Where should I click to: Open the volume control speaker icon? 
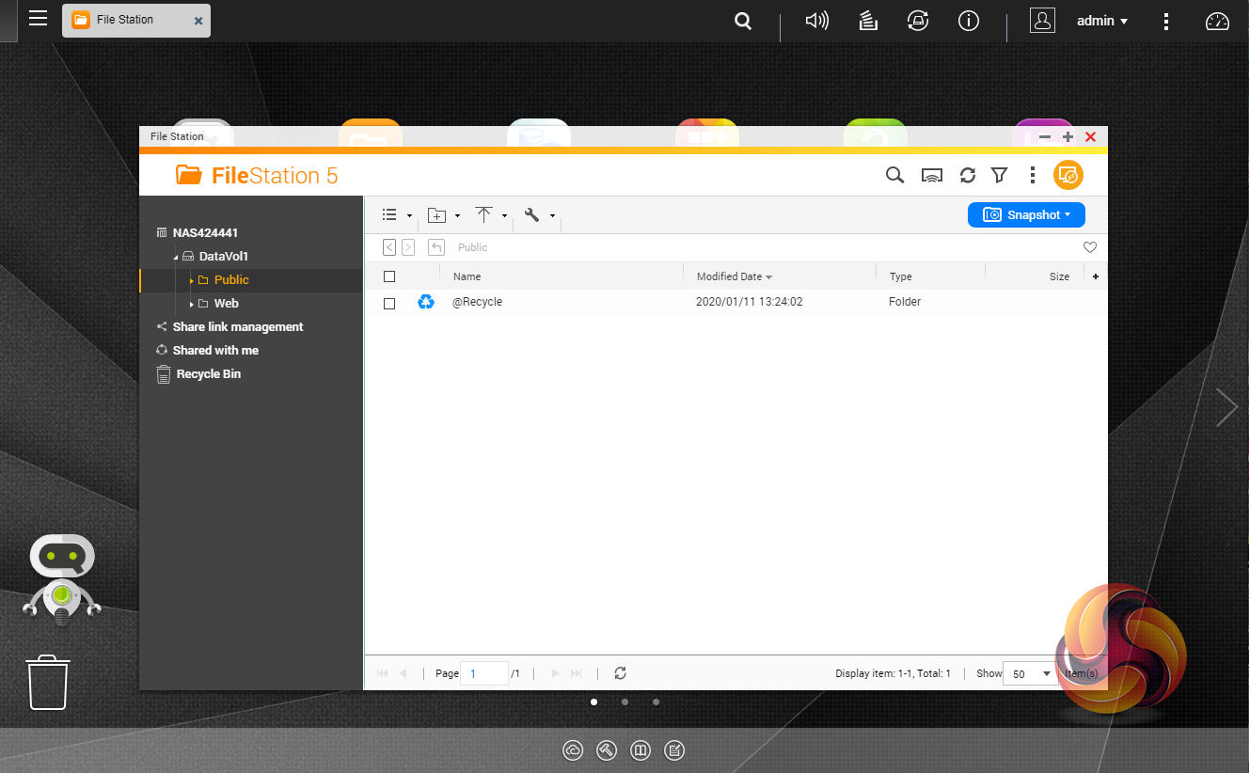point(817,21)
